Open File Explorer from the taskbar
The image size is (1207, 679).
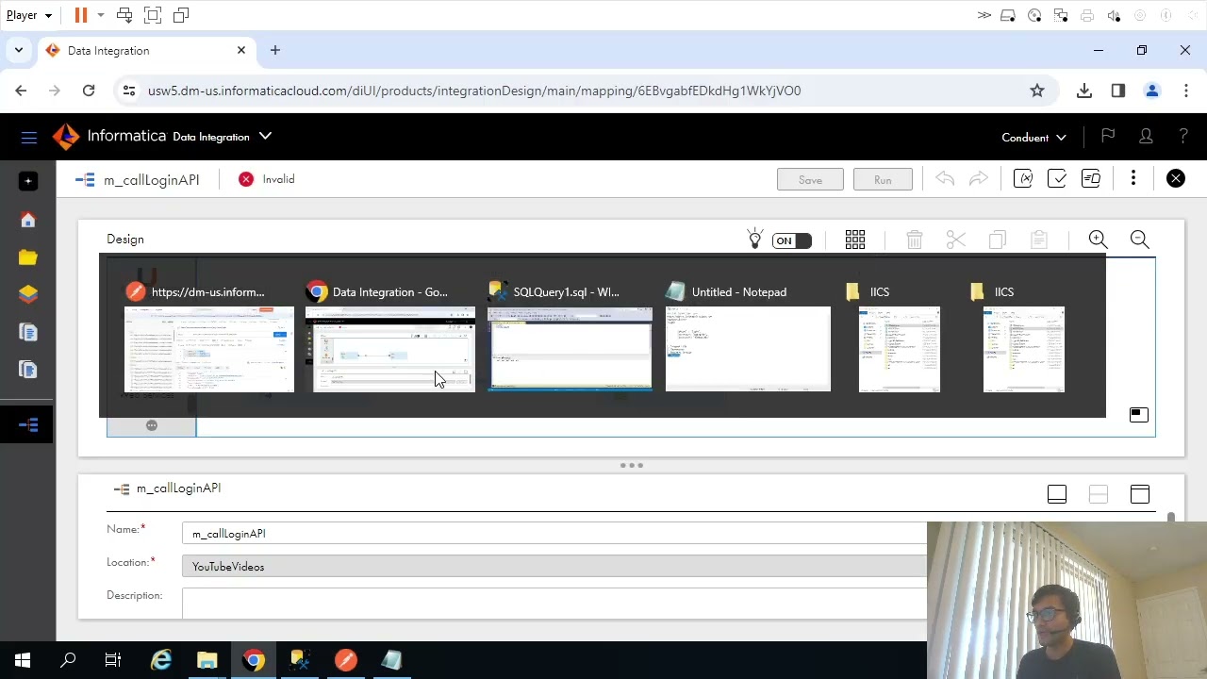pos(207,660)
